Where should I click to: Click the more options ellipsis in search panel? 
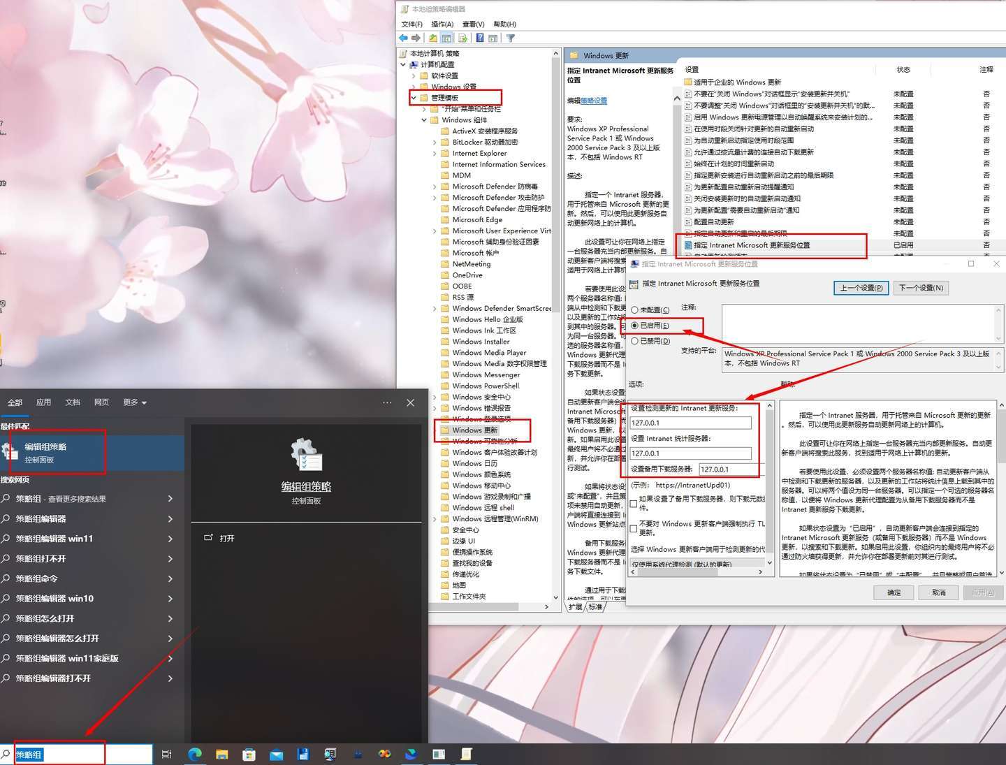pyautogui.click(x=387, y=402)
